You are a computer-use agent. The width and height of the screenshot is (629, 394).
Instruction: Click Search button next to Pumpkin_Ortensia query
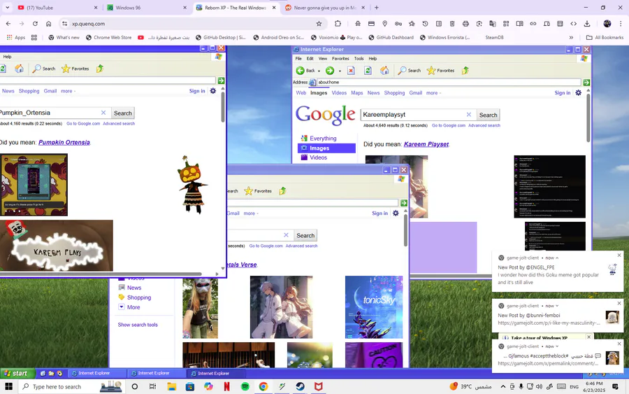(x=122, y=113)
